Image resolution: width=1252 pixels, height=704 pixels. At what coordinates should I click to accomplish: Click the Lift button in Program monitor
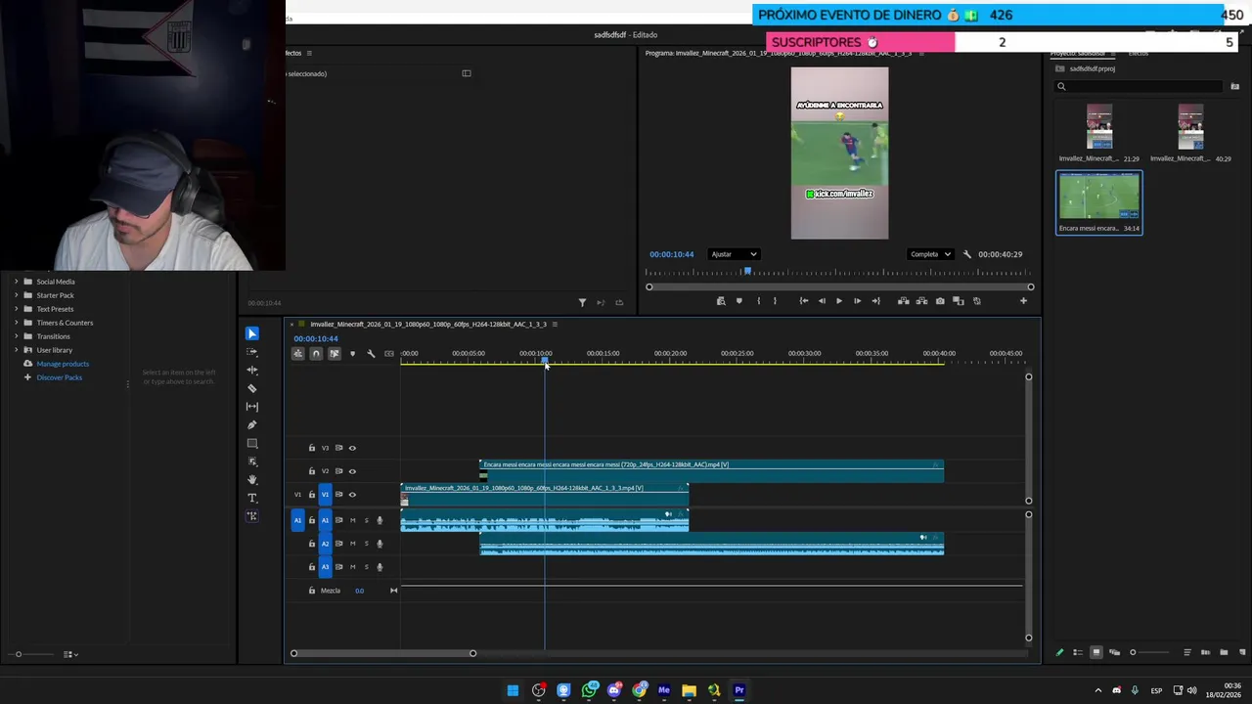903,301
